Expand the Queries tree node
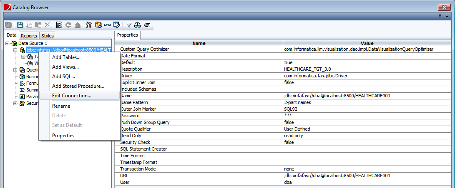This screenshot has height=188, width=455. [x=15, y=70]
